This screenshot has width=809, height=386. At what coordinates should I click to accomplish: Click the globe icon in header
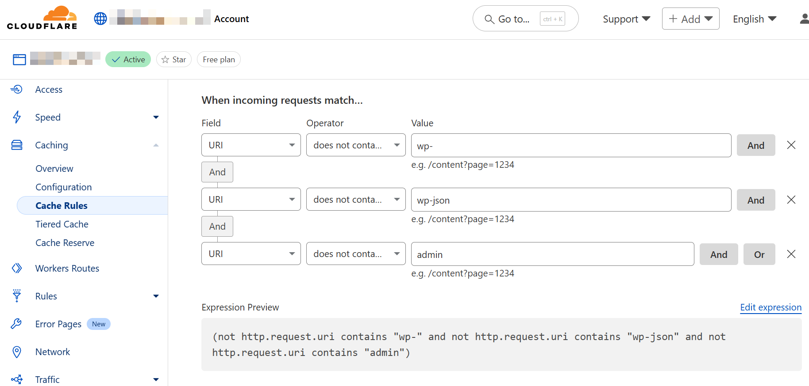click(100, 19)
